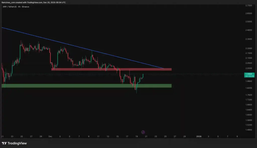Select the red resistance zone rectangle
Image resolution: width=257 pixels, height=148 pixels.
[x=111, y=69]
